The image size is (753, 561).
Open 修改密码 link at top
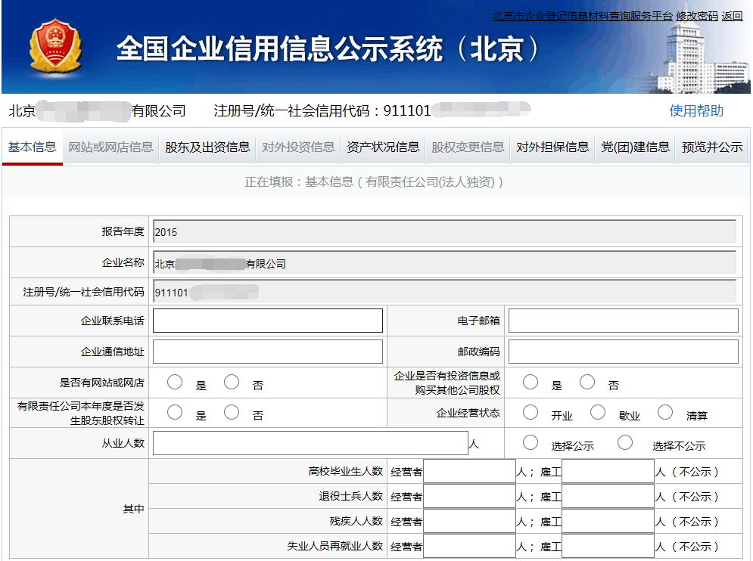697,16
